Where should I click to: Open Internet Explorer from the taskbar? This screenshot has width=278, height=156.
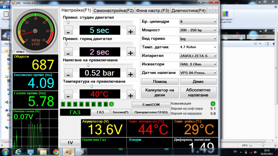tap(18, 152)
